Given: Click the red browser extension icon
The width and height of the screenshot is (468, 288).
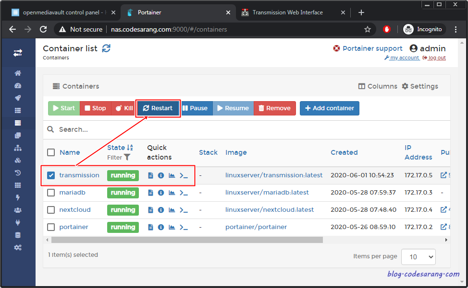Looking at the screenshot, I should coord(387,29).
